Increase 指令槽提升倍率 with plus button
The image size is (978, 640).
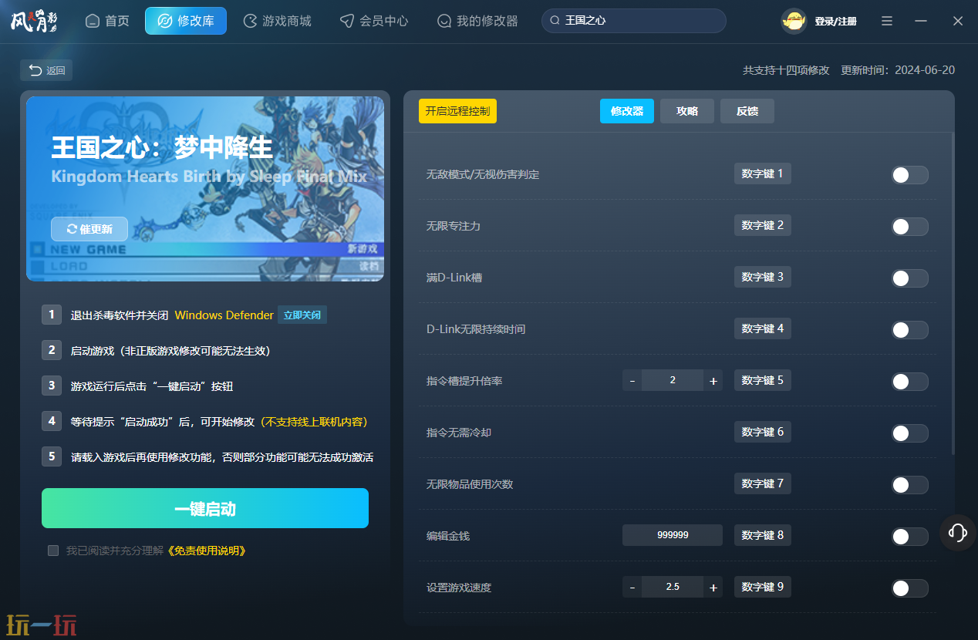click(713, 381)
